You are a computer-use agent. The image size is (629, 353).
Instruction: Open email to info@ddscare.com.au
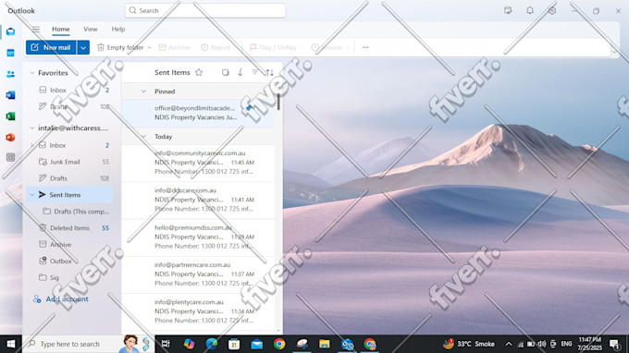(198, 200)
